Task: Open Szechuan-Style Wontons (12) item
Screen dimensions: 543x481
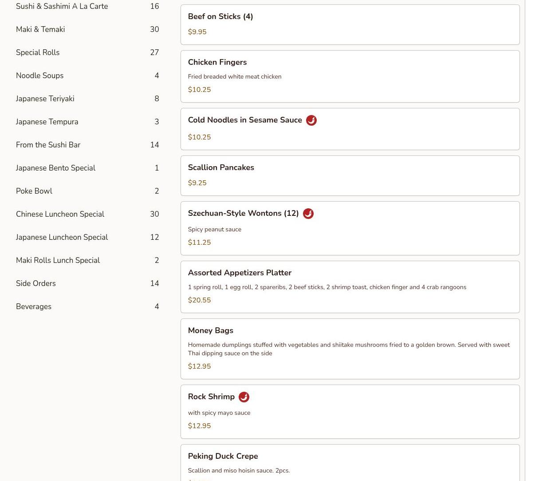Action: [x=350, y=228]
